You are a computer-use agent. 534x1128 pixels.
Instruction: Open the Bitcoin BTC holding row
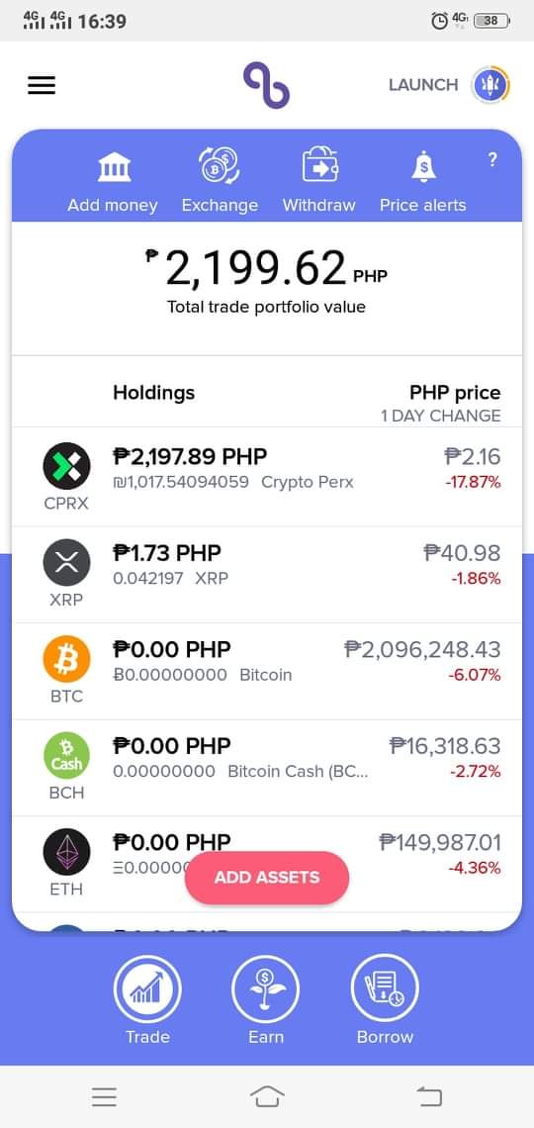[267, 671]
